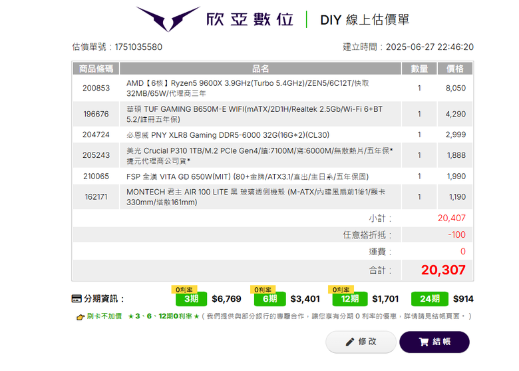Image resolution: width=519 pixels, height=371 pixels.
Task: Click product code 210065
Action: [96, 177]
